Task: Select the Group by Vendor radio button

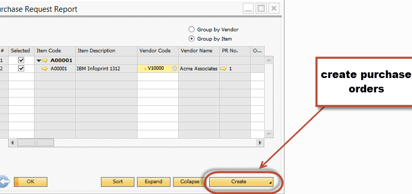Action: 192,29
